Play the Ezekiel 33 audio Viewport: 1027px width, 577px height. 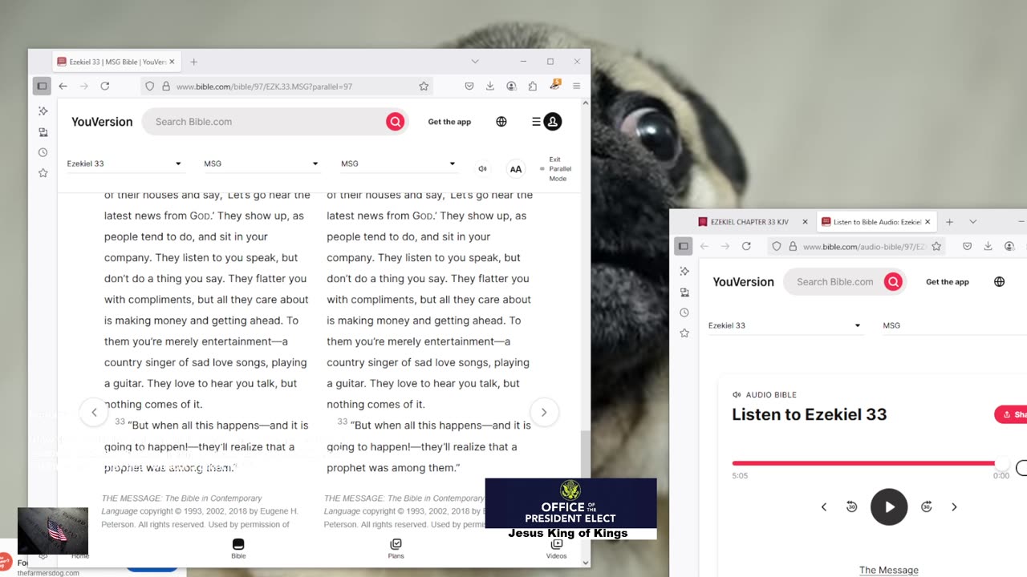(889, 506)
